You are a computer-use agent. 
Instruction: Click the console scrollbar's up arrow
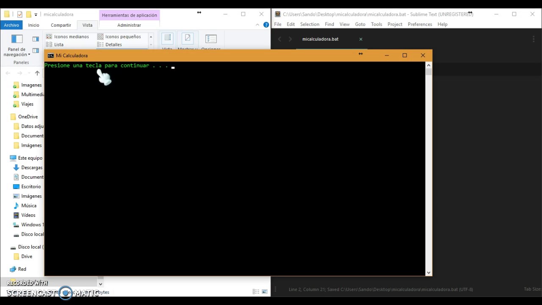(429, 65)
